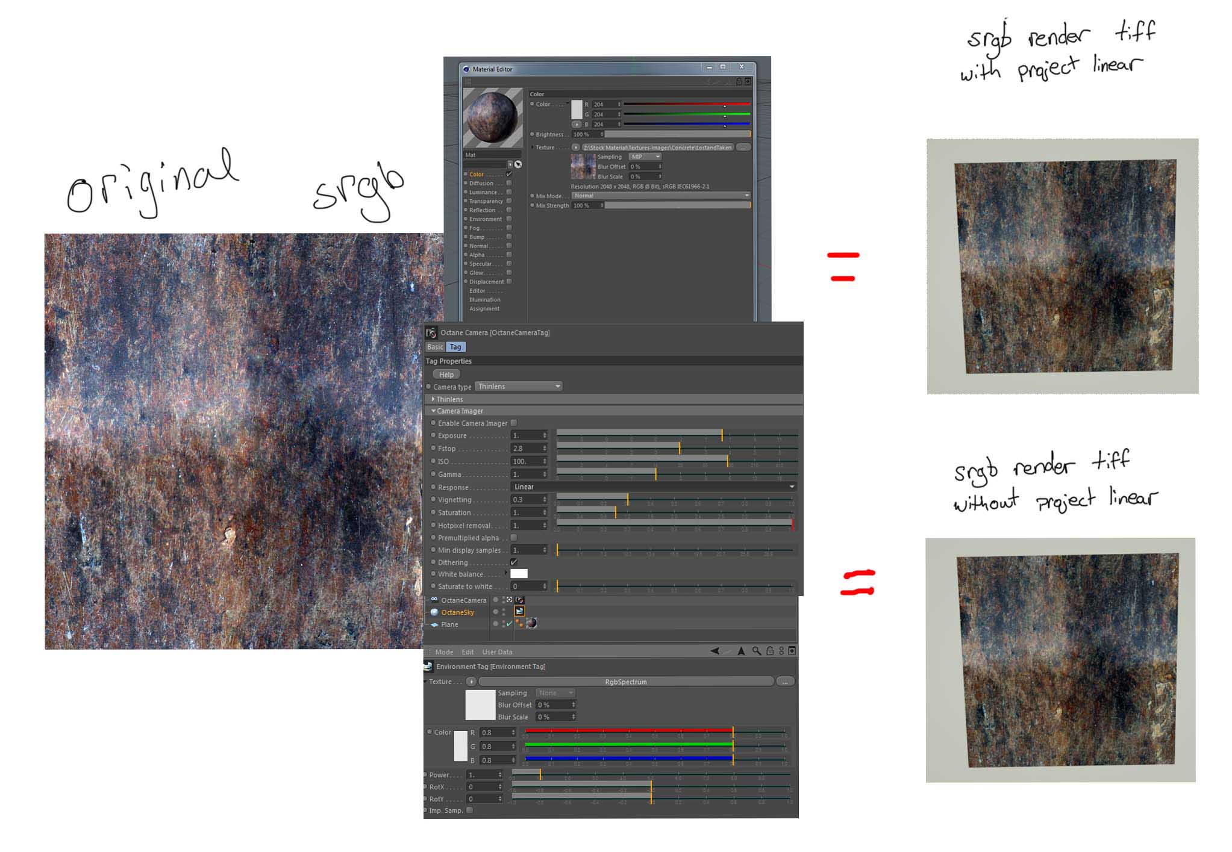Screen dimensions: 1232x852
Task: Select the environment tag icon on OctaneSky
Action: [519, 612]
